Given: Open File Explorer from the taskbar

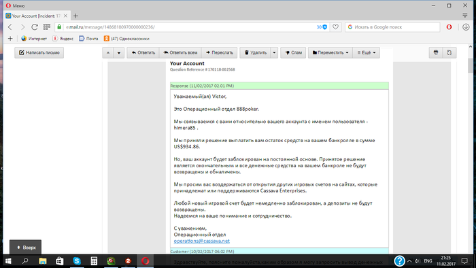Looking at the screenshot, I should point(42,261).
